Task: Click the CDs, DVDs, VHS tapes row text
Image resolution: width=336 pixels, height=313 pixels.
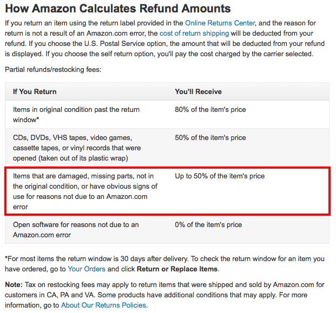Action: tap(77, 148)
